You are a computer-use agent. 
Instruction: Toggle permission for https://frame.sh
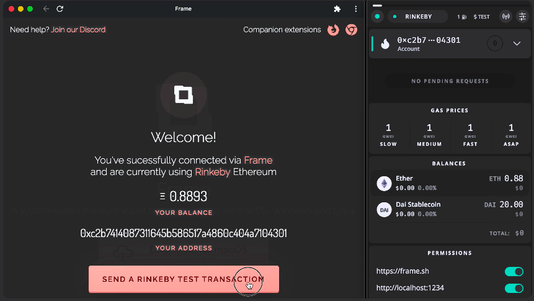514,272
